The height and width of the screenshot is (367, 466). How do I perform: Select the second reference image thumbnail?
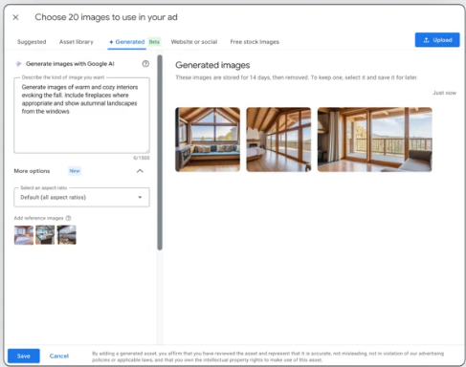point(45,235)
